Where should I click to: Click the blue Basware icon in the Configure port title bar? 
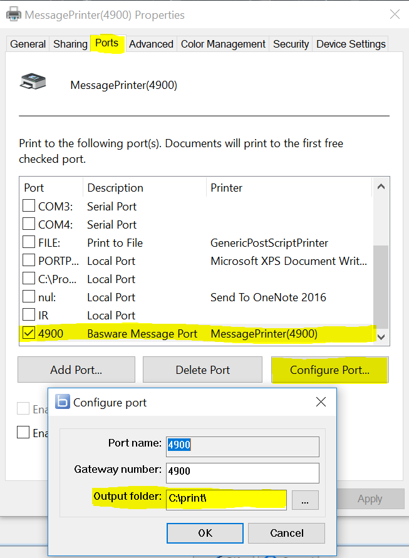click(x=62, y=402)
